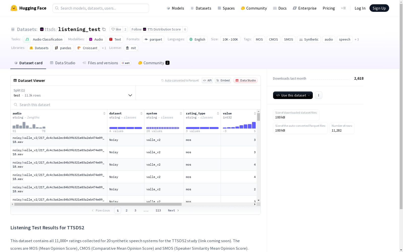This screenshot has width=403, height=252.
Task: Click the Datasets breadcrumb icon
Action: coord(13,29)
